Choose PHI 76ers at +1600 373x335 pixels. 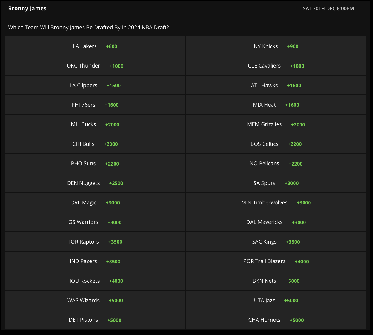coord(95,105)
